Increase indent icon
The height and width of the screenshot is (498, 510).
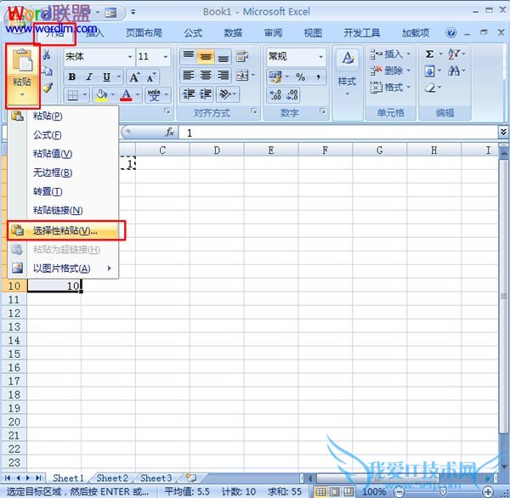point(206,94)
